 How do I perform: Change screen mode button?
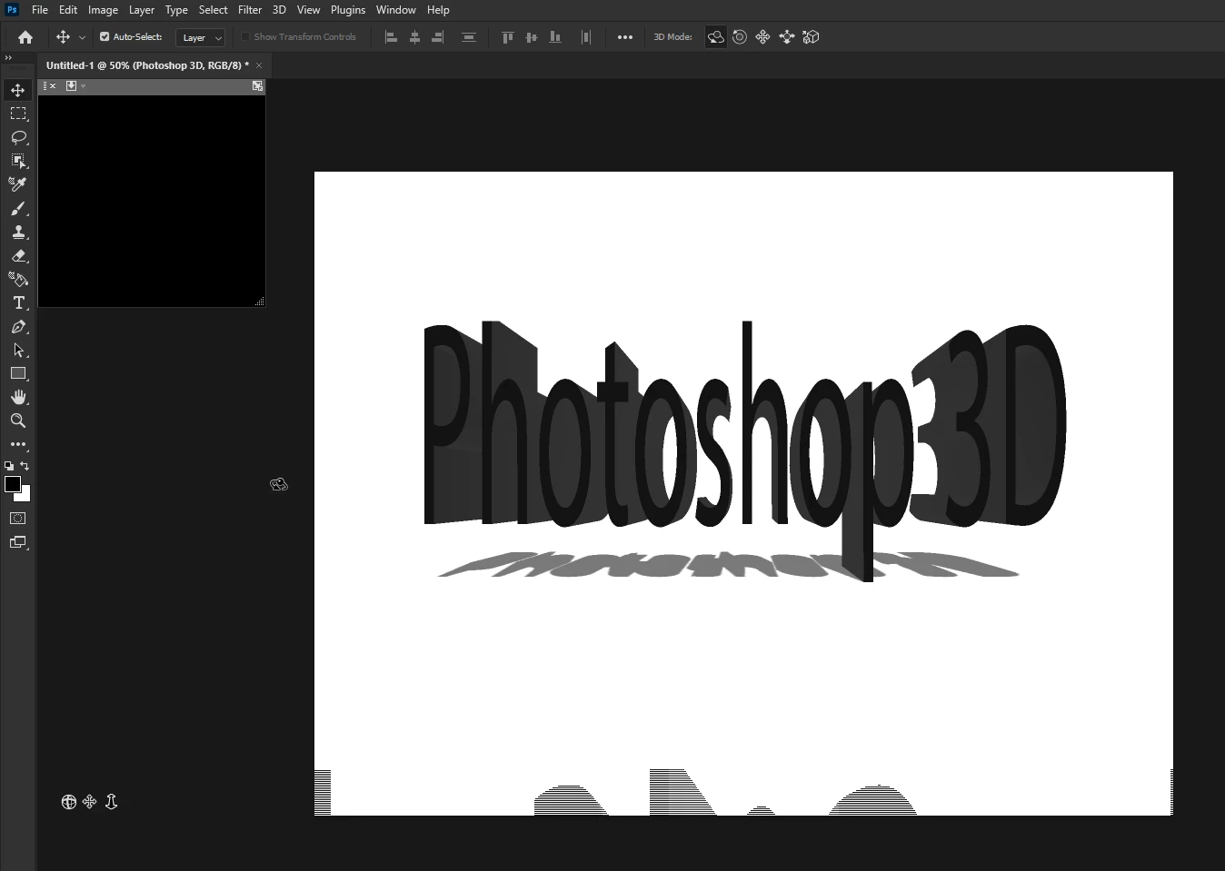click(x=18, y=542)
